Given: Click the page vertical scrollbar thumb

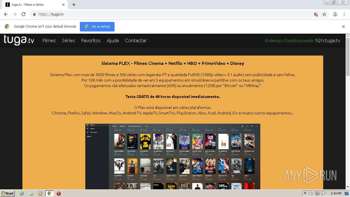Looking at the screenshot, I should [348, 57].
